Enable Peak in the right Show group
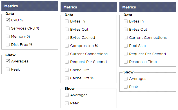 pyautogui.click(x=126, y=87)
